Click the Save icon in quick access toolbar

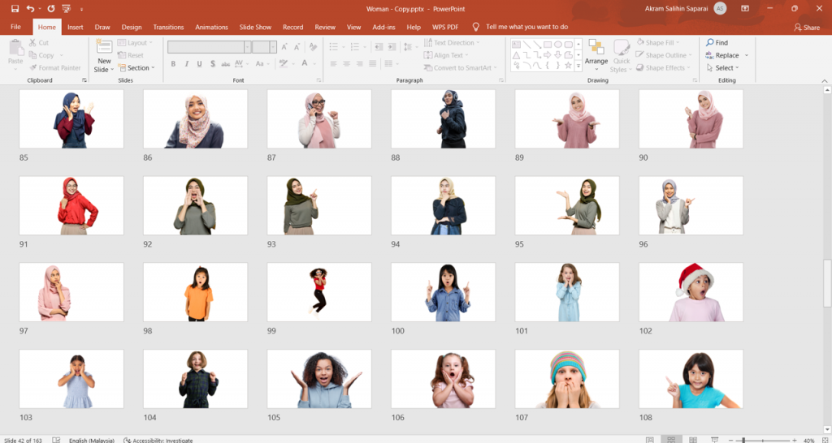coord(15,8)
